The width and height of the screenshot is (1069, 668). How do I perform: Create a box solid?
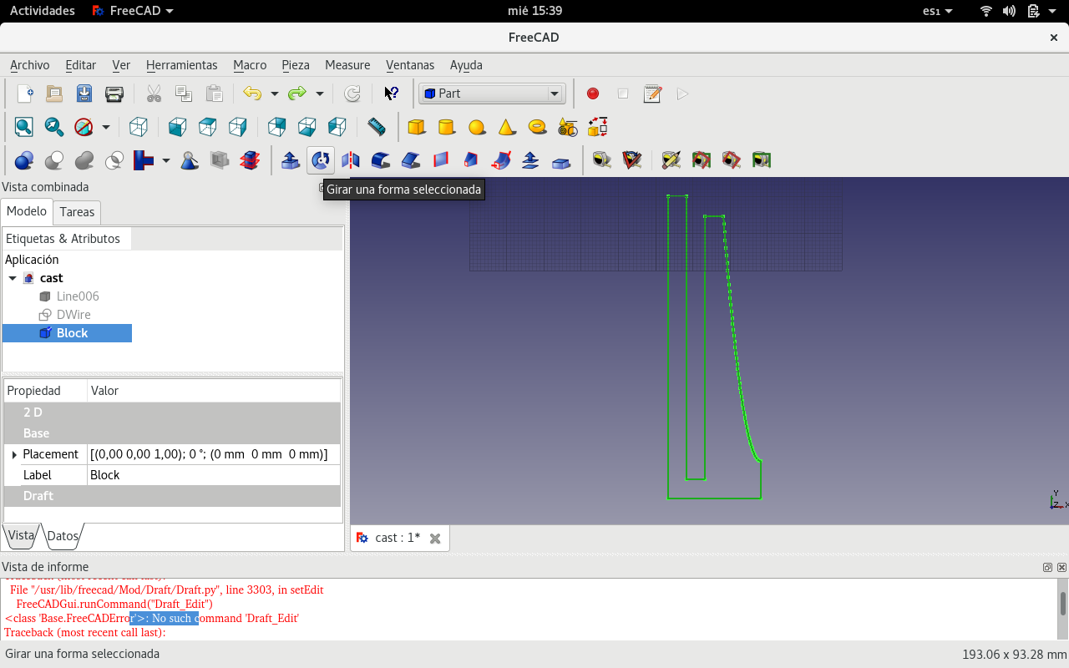[416, 127]
